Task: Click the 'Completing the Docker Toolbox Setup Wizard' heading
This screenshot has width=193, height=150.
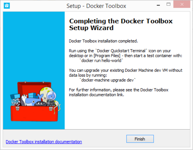Action: coord(121,24)
